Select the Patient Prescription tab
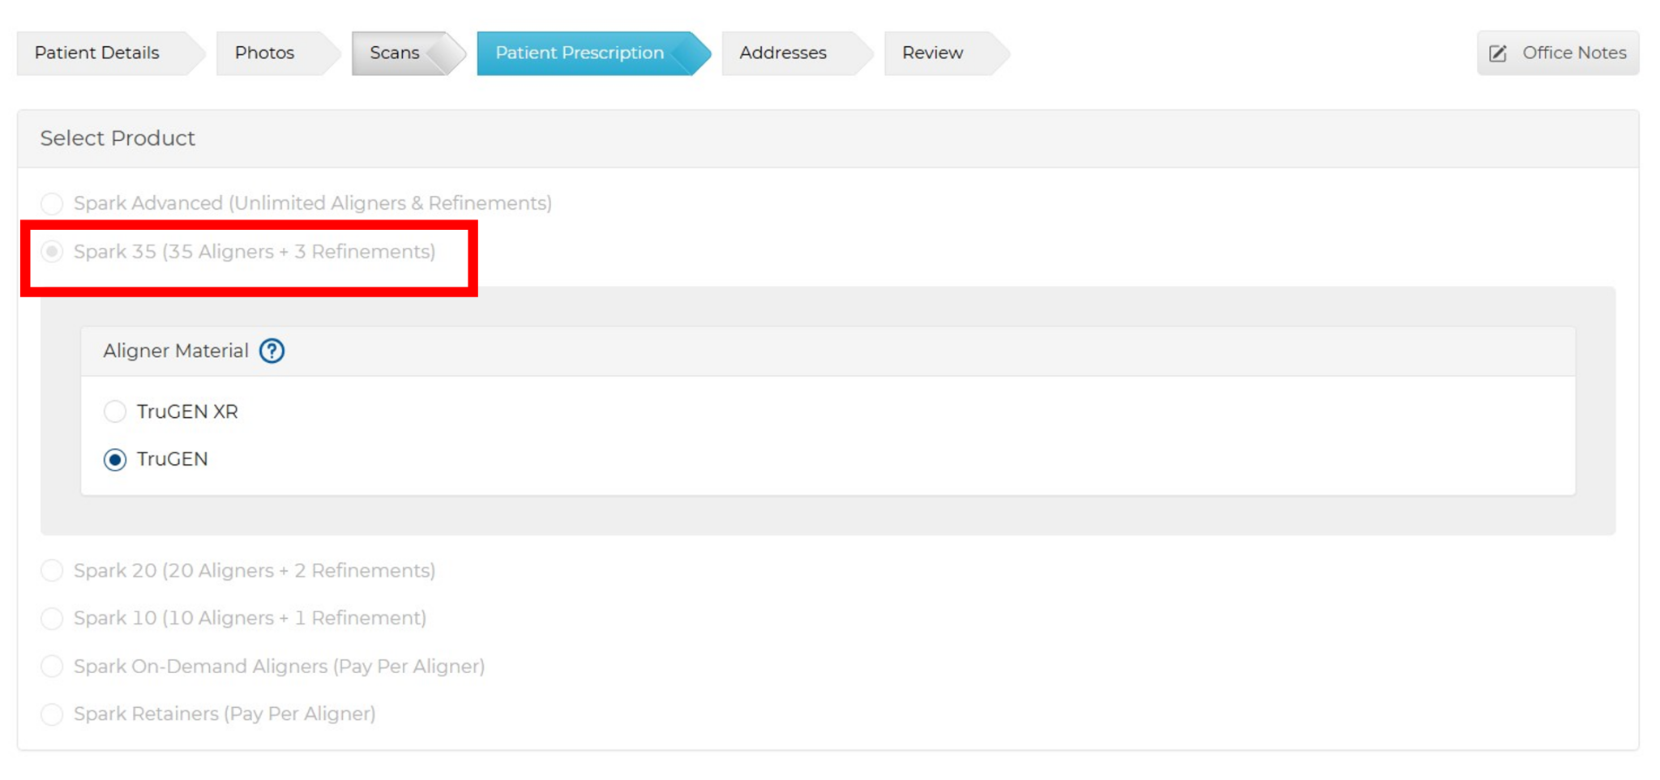Image resolution: width=1660 pixels, height=780 pixels. click(580, 53)
